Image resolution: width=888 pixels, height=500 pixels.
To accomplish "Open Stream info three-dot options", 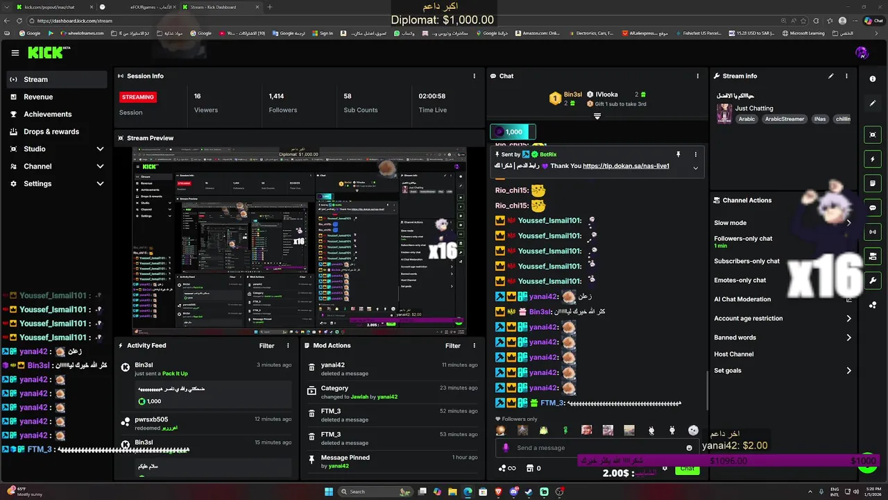I will (846, 76).
